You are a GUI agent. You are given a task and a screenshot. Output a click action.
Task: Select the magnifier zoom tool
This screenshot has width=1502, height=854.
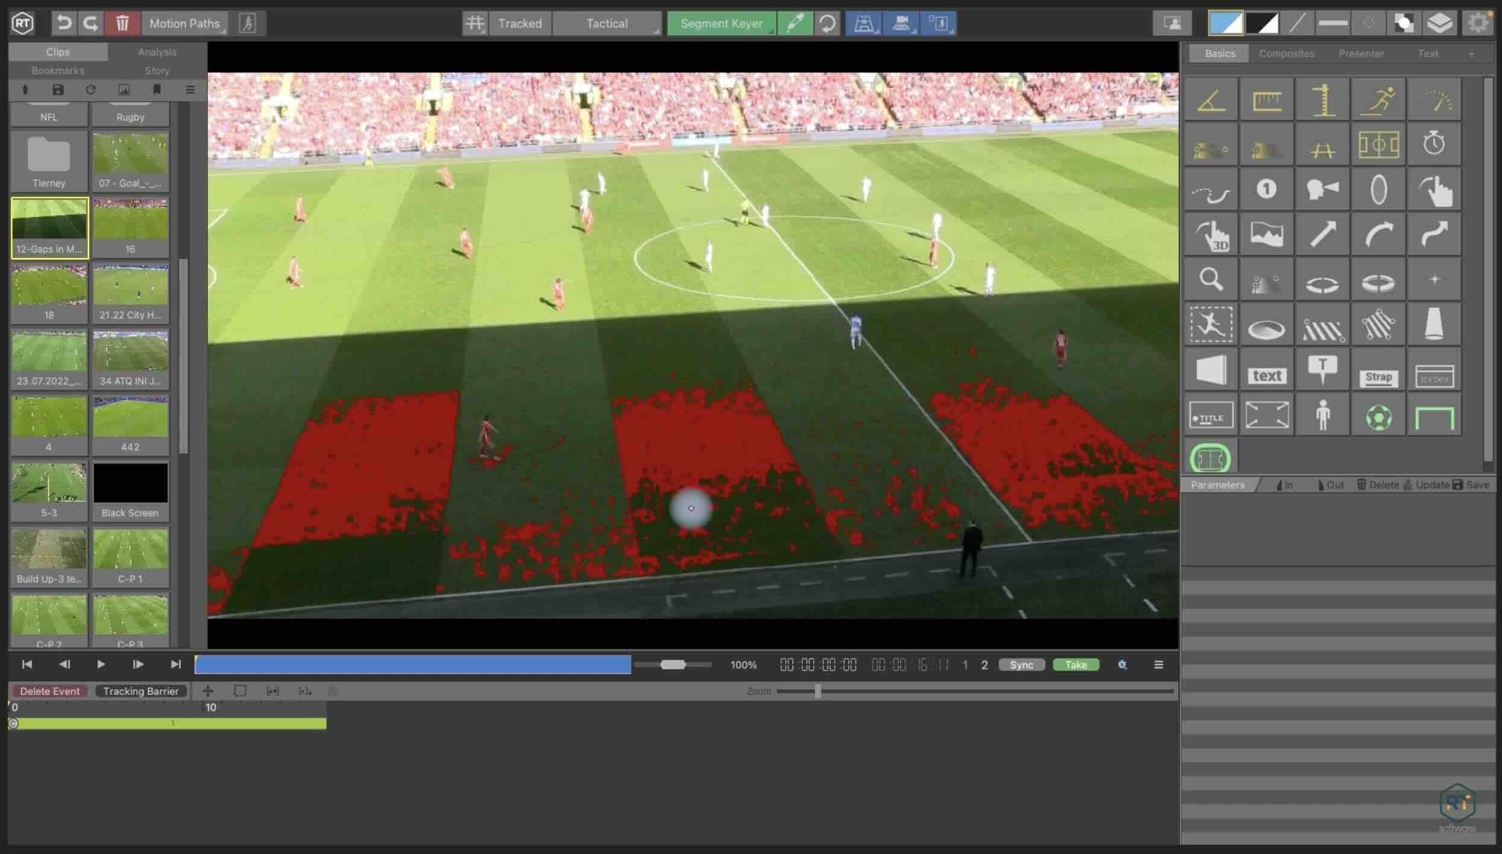(1211, 279)
